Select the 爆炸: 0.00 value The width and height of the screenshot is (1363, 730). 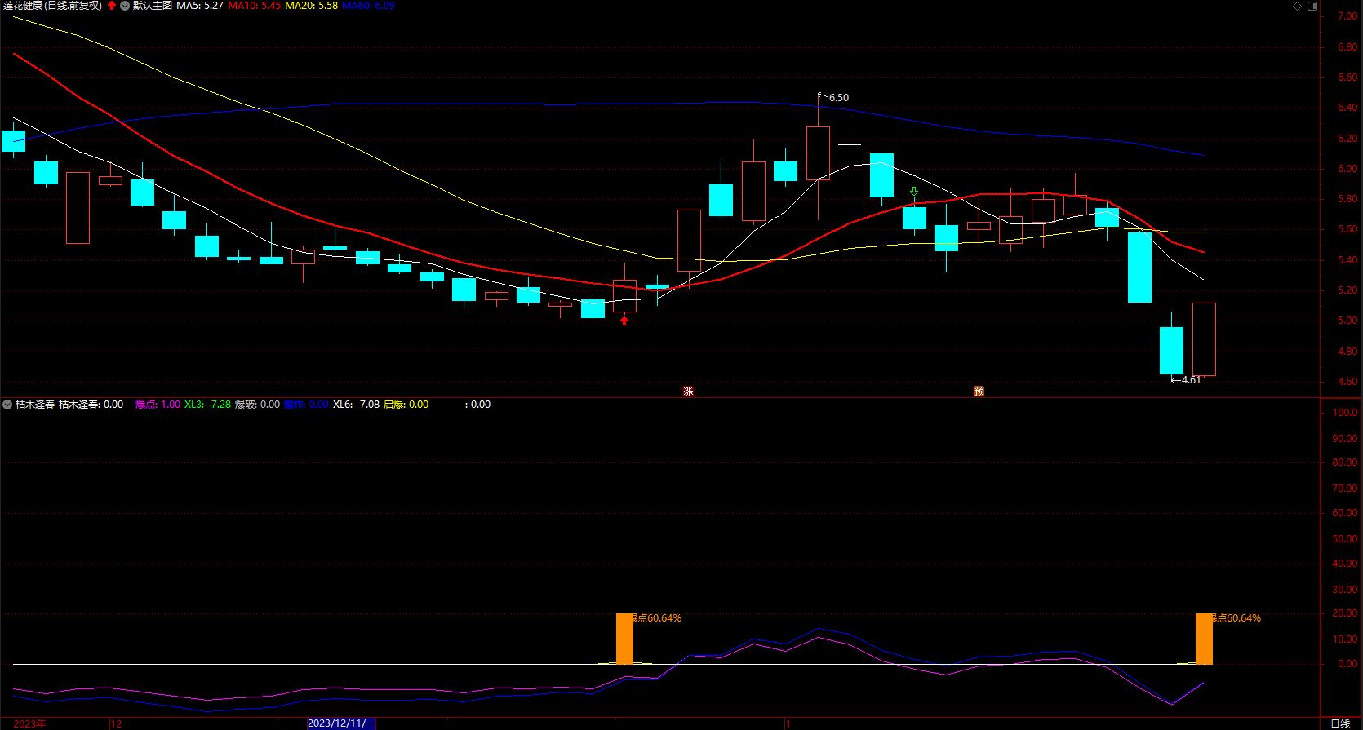coord(306,405)
